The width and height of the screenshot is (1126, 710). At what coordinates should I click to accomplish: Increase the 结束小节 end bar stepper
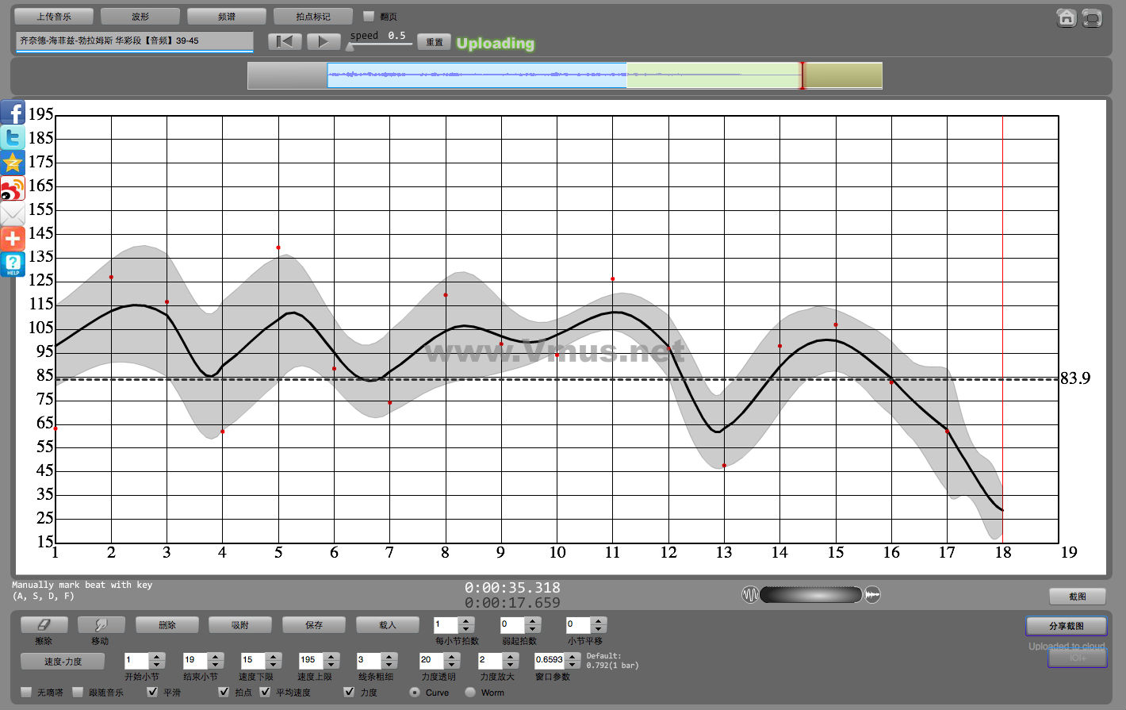pos(215,656)
